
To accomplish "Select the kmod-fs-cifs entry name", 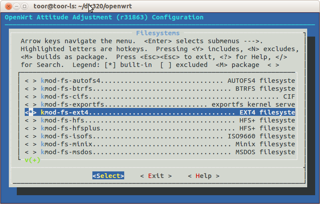I will 65,96.
